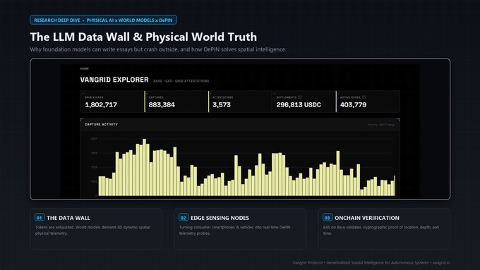
Task: Click the 'BASE · EAS · GRID ATTESTATIONS' subtitle
Action: point(181,81)
